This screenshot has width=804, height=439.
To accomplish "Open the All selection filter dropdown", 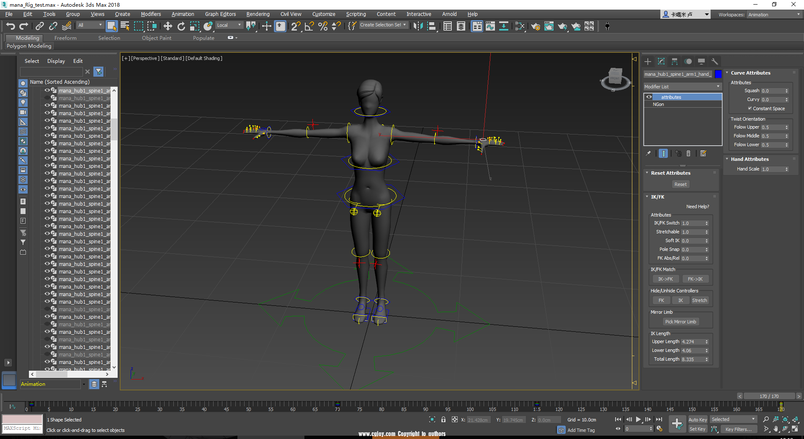I will tap(90, 25).
